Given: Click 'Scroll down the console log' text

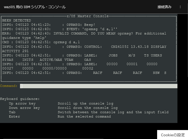Looking at the screenshot, I should (88, 108).
